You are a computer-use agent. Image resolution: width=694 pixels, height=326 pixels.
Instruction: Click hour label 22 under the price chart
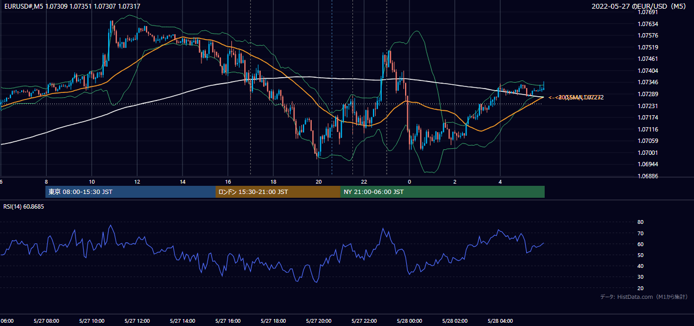(364, 182)
